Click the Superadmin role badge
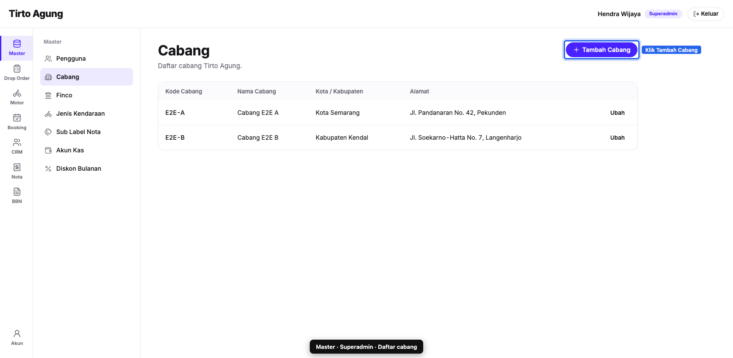733x358 pixels. 663,14
